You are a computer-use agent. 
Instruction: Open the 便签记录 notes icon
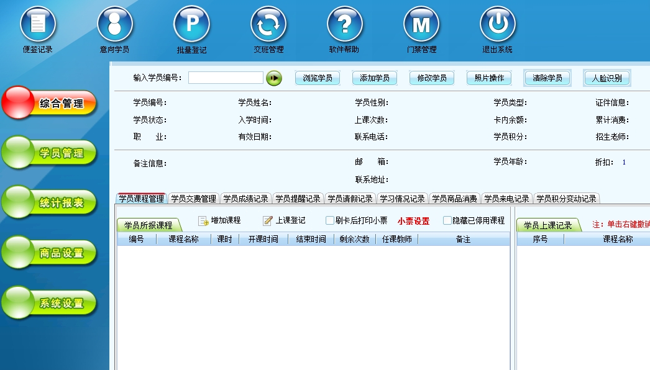pyautogui.click(x=38, y=25)
